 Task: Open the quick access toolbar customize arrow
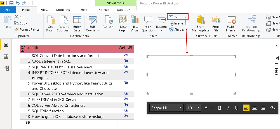point(29,3)
